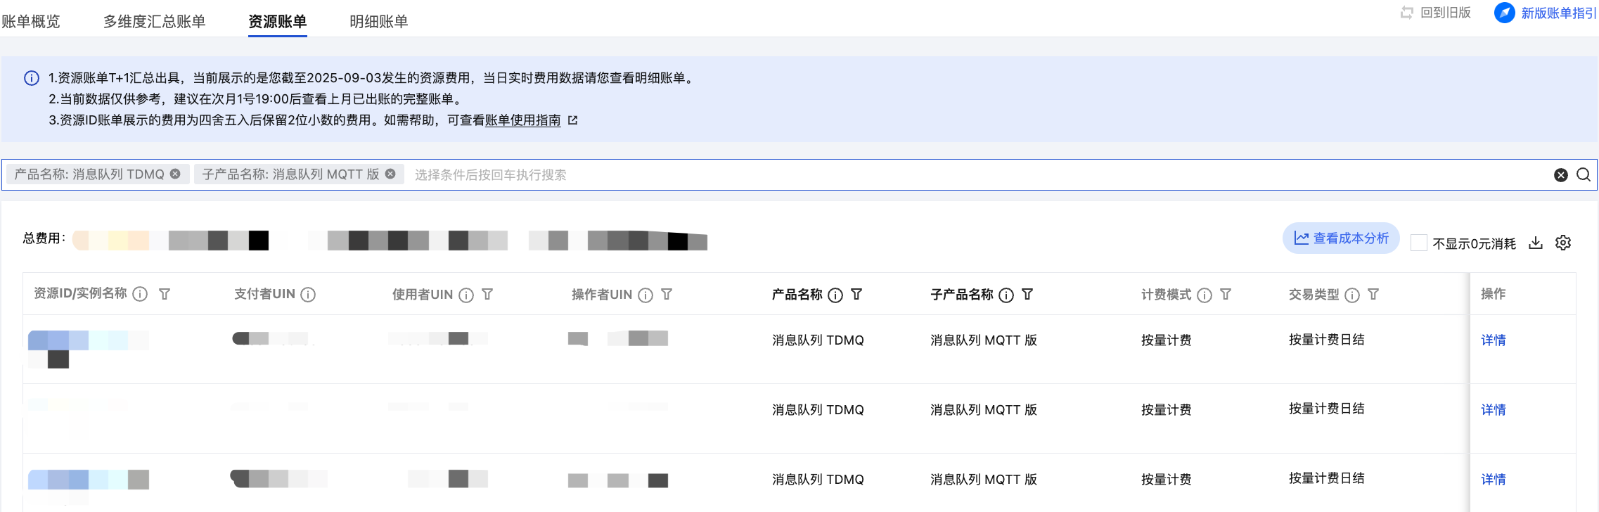This screenshot has width=1599, height=512.
Task: Clear all search filters with the X icon
Action: tap(1560, 175)
